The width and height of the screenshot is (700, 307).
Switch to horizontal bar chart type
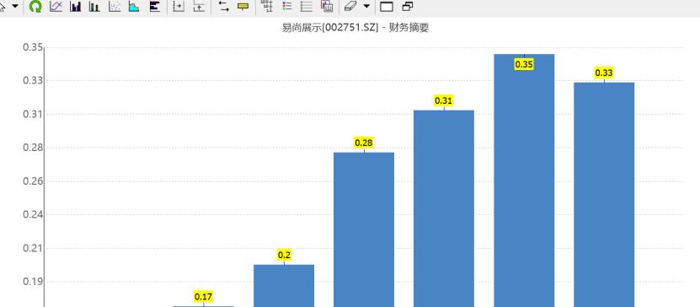tap(154, 6)
